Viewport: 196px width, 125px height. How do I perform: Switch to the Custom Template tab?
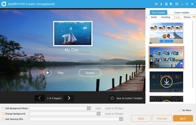tap(181, 13)
